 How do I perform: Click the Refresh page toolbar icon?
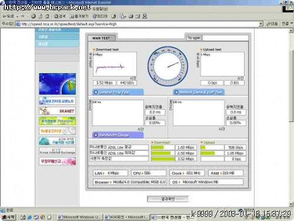(x=40, y=17)
